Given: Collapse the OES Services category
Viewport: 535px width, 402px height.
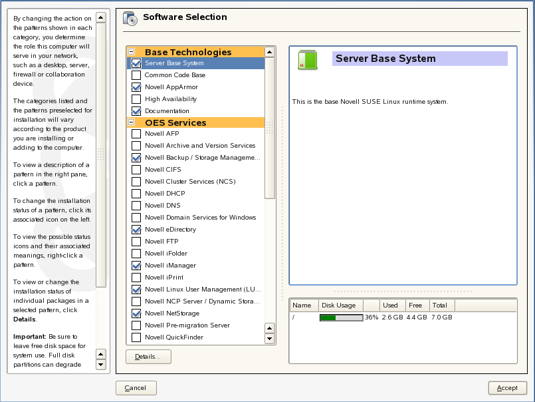Looking at the screenshot, I should pos(132,122).
